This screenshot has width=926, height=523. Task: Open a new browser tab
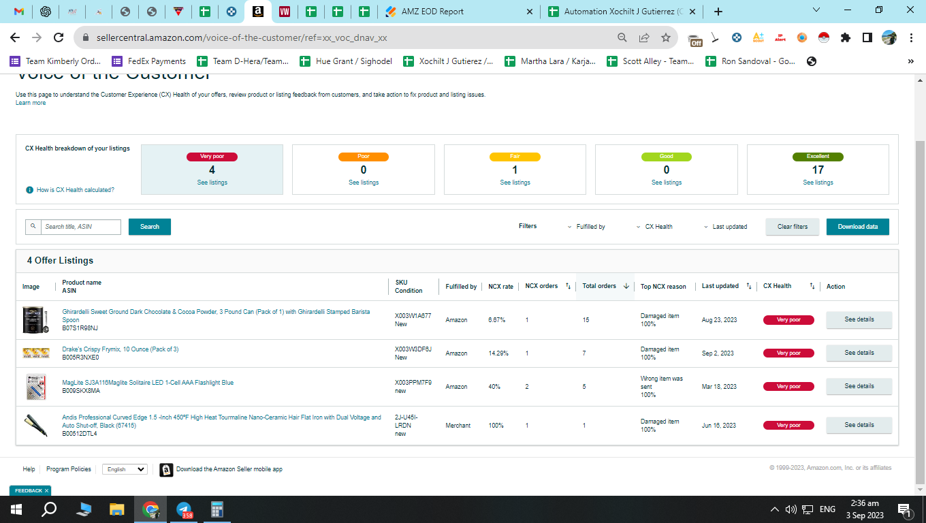coord(718,12)
